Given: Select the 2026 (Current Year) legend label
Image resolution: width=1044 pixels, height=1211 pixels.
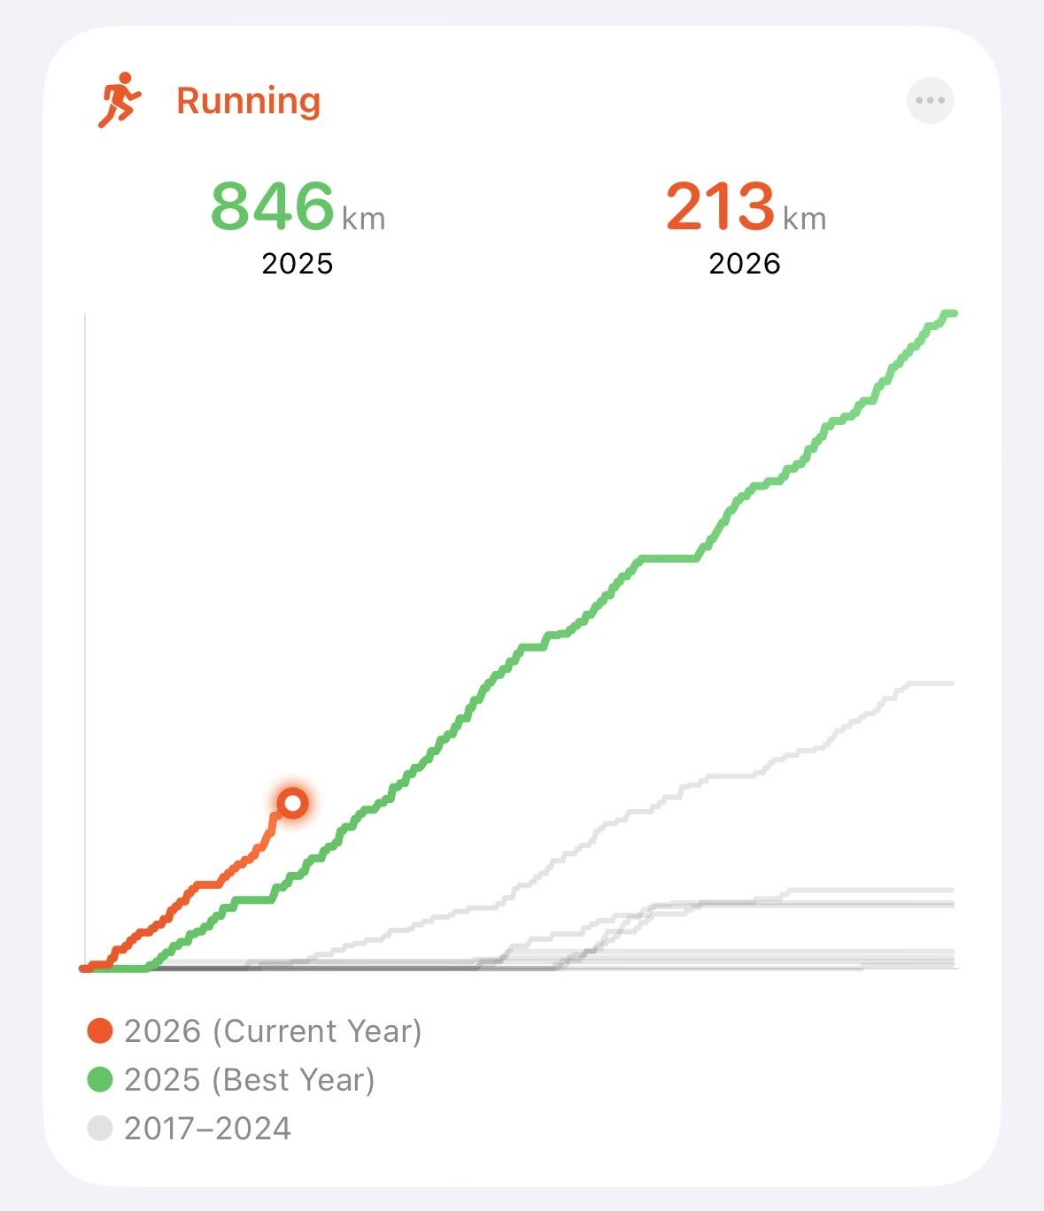Looking at the screenshot, I should (273, 1031).
